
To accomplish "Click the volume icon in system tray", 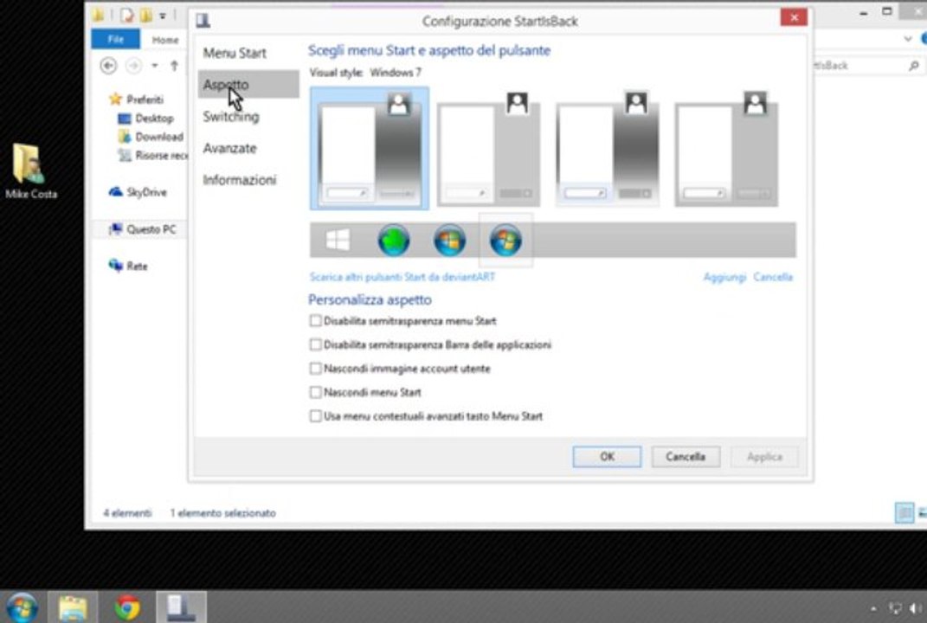I will [x=917, y=607].
